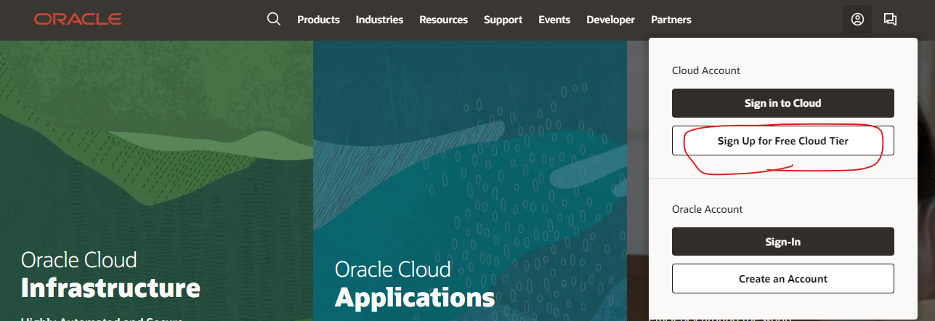Open the Products menu

(x=318, y=20)
